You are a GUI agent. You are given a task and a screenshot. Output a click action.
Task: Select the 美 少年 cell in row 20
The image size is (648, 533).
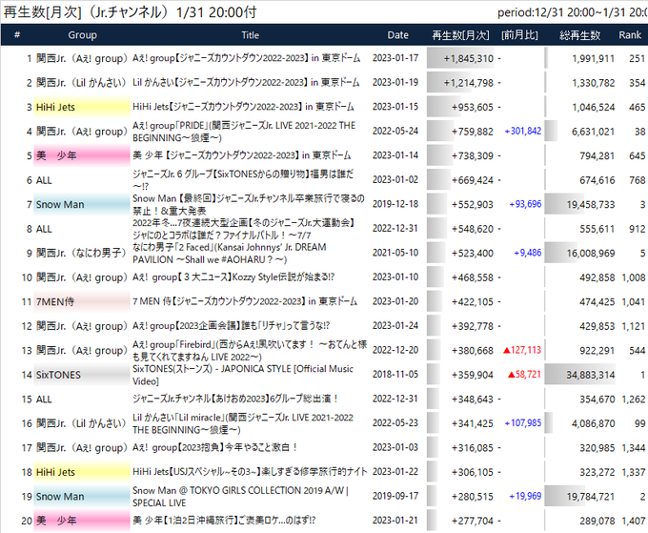pos(82,521)
